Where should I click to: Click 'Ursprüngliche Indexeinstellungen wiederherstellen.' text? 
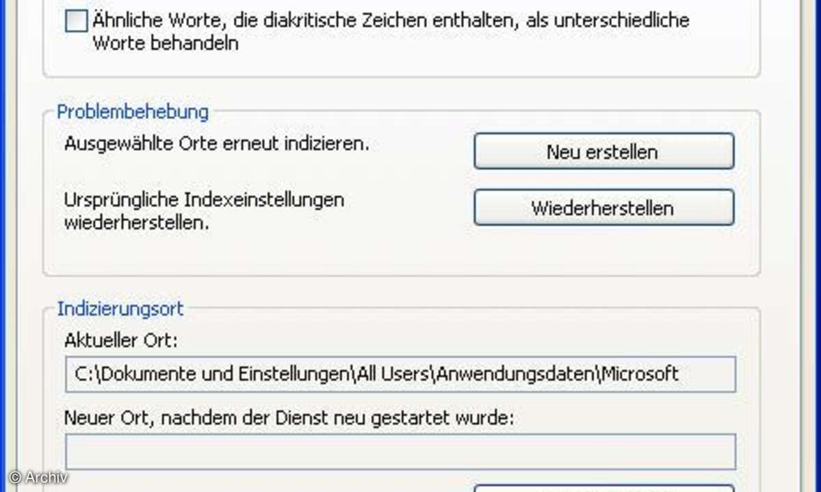[204, 211]
